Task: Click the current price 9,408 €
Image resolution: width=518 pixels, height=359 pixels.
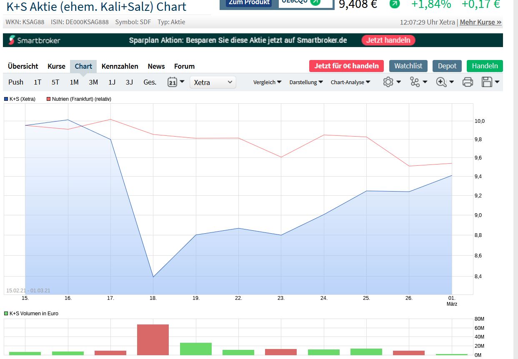Action: 358,4
